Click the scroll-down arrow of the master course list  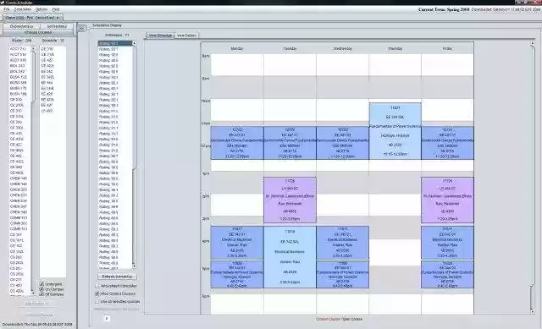33,293
